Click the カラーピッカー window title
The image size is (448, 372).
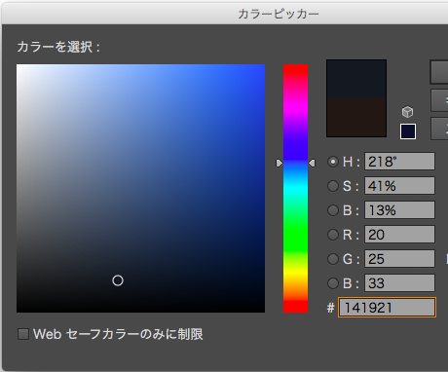pyautogui.click(x=279, y=14)
